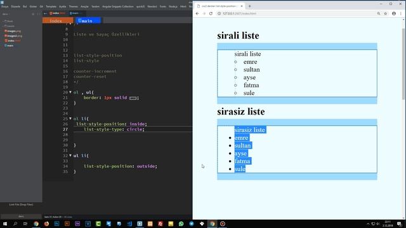Open Photoshop from the taskbar
Viewport: 406px width, 228px height.
tap(56, 224)
